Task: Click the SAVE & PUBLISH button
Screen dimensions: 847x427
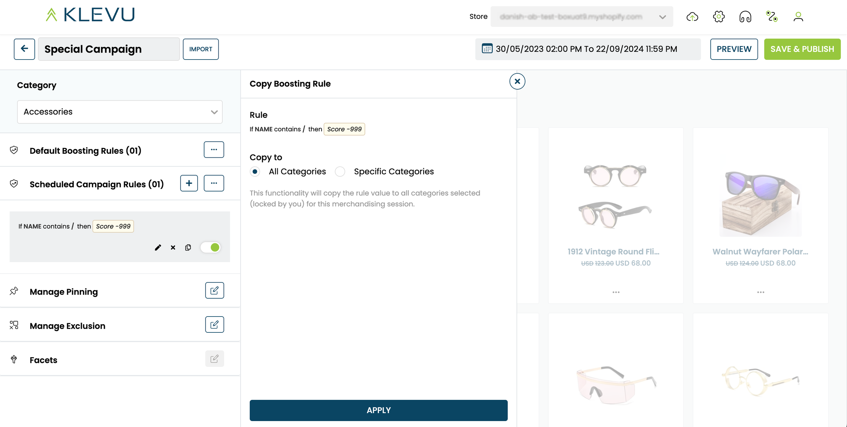Action: [802, 49]
